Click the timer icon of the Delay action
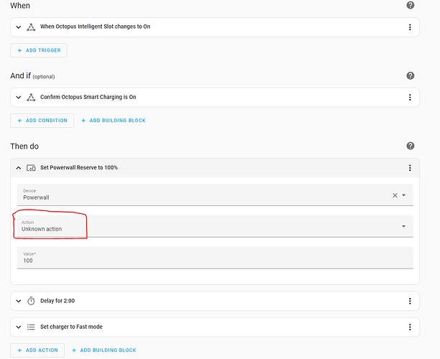 coord(31,301)
